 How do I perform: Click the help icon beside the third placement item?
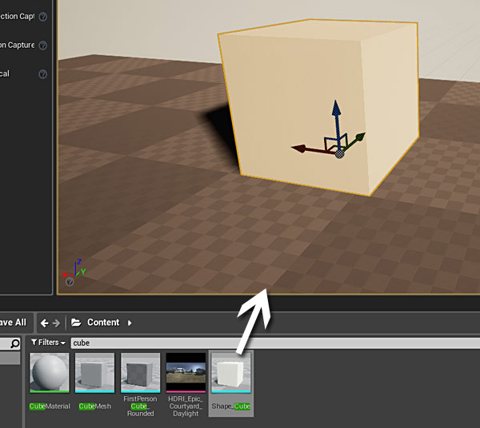pos(42,74)
